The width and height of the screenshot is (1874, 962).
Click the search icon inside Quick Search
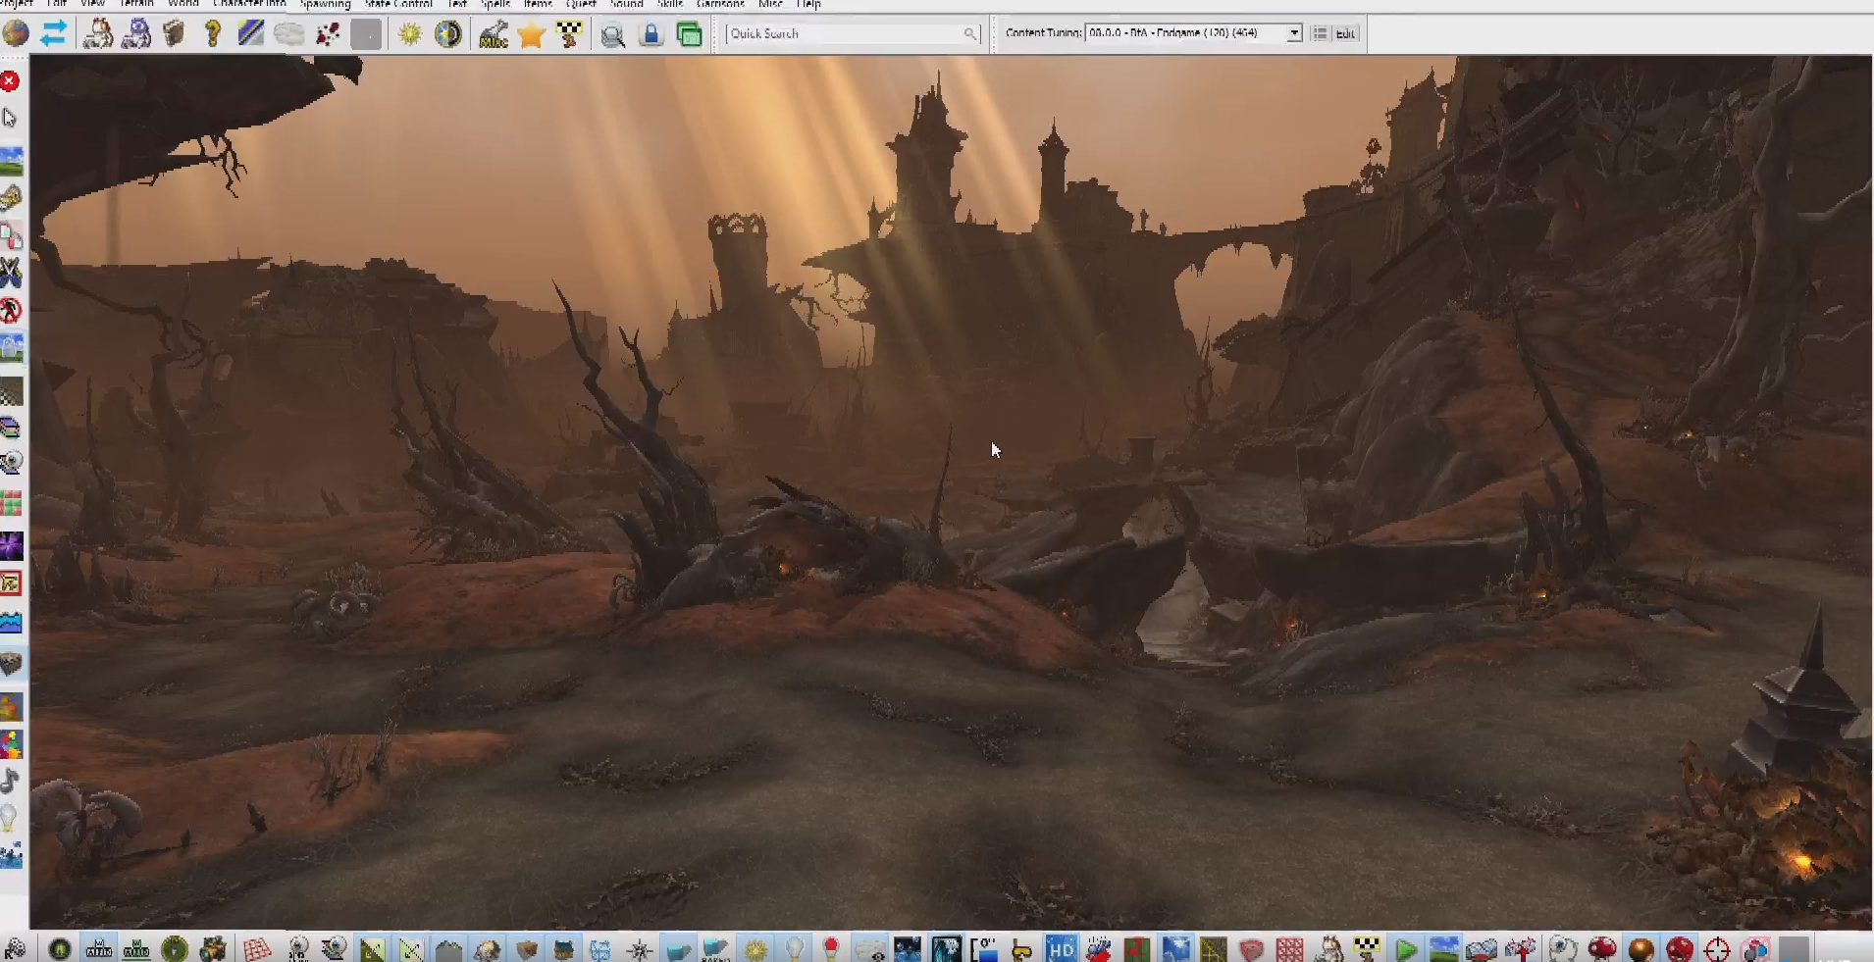[970, 33]
